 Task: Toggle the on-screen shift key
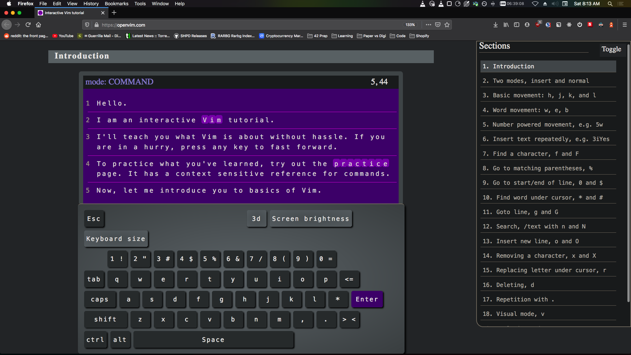105,319
